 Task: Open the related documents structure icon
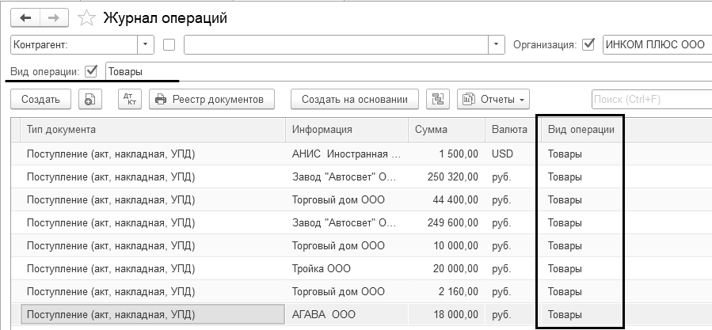click(x=438, y=99)
